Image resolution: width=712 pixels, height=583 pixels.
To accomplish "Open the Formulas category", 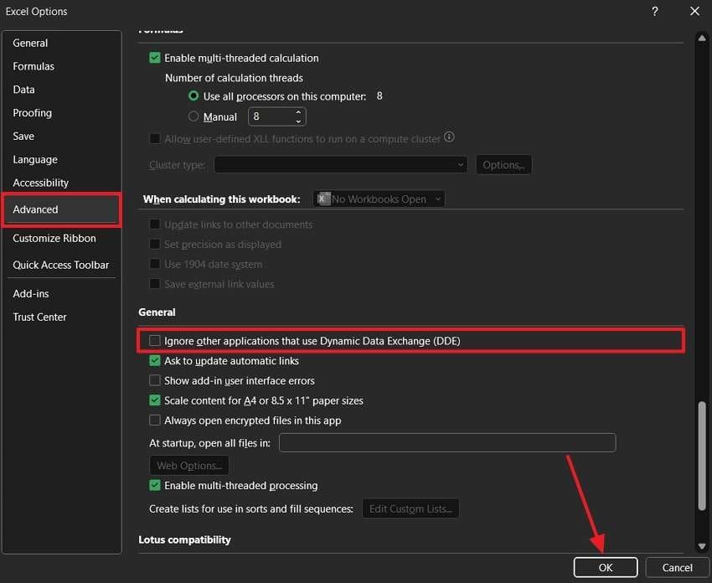I will (34, 66).
